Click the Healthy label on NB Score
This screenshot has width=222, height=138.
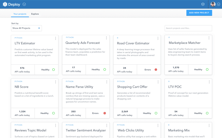44,113
